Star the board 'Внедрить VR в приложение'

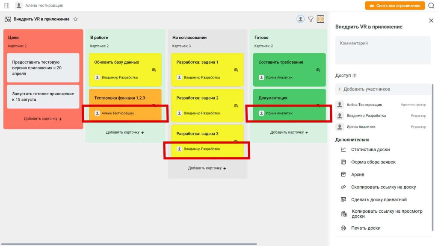pyautogui.click(x=75, y=19)
